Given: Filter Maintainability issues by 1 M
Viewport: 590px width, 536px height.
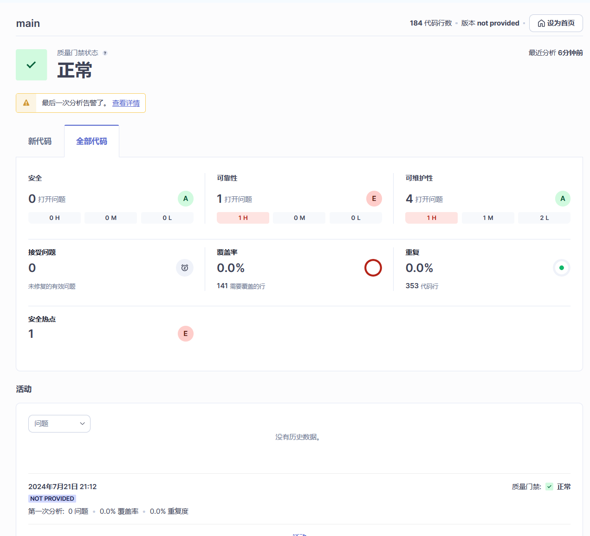Looking at the screenshot, I should coord(488,218).
